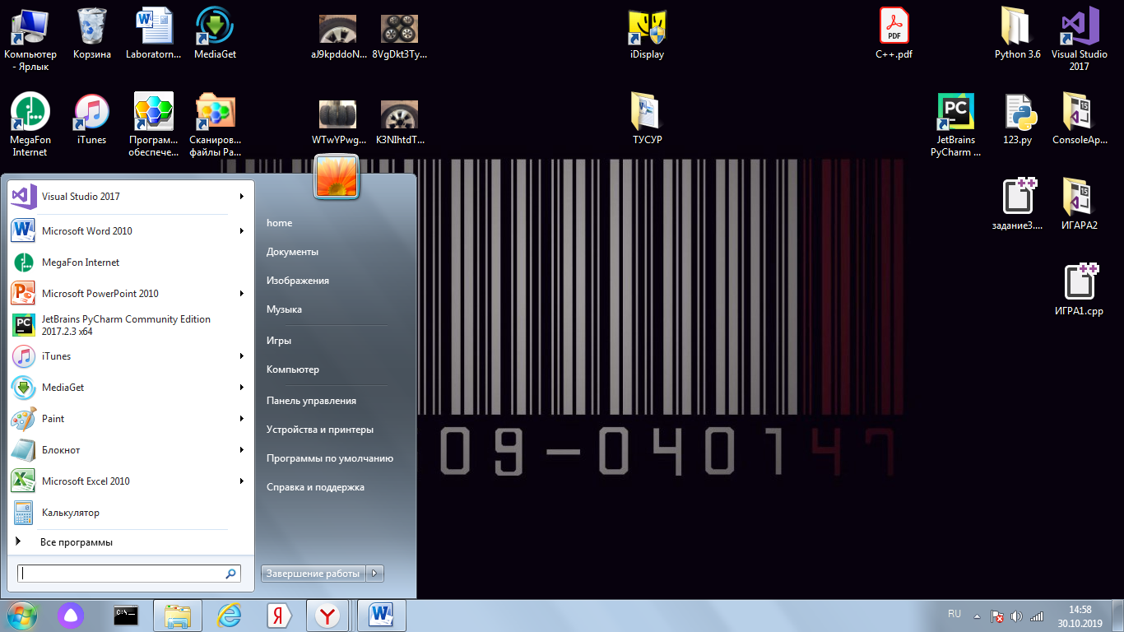Expand Visual Studio 2017 jump list arrow
Screen dimensions: 1124x632
242,197
